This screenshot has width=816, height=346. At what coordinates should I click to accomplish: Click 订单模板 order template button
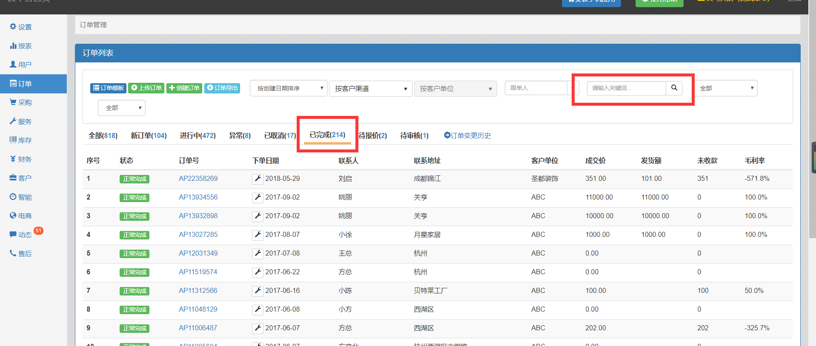coord(108,88)
